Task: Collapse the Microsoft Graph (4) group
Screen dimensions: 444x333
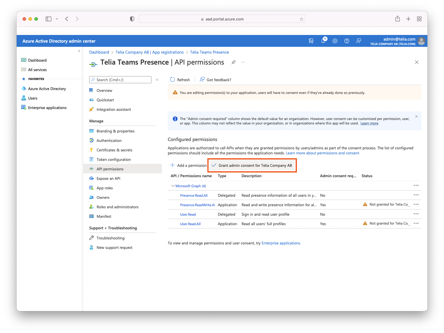Action: [173, 186]
